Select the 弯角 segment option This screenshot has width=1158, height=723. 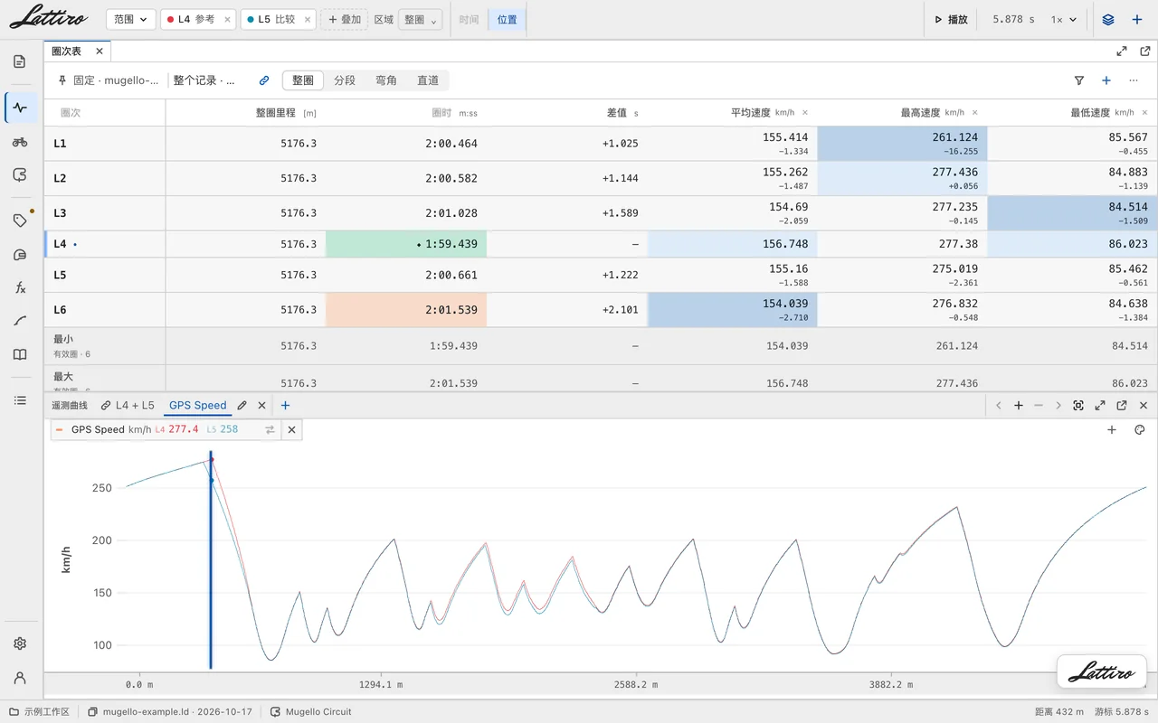386,80
